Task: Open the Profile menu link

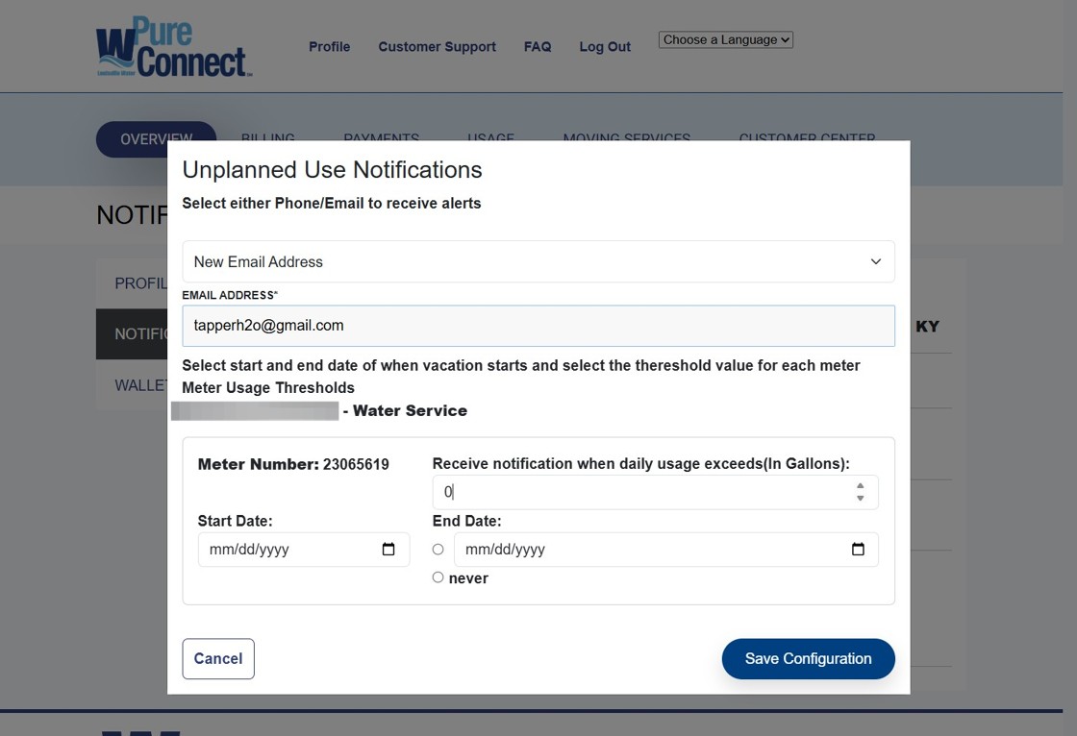Action: tap(329, 46)
